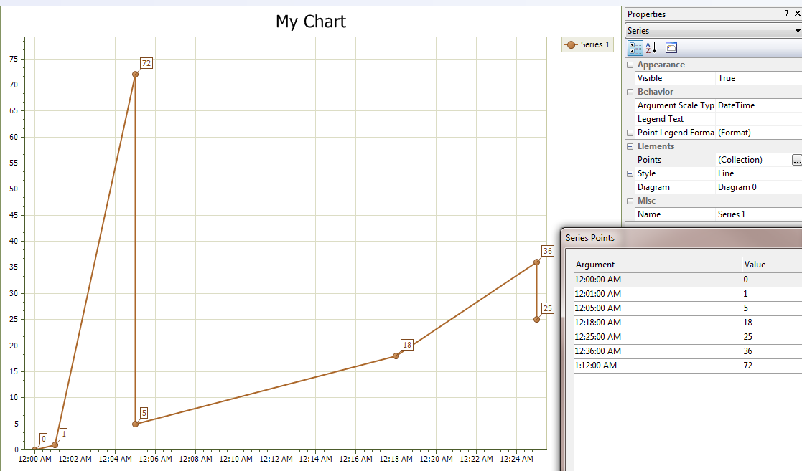Switch to Categorized view in Properties
Screen dimensions: 802x471
click(x=635, y=48)
